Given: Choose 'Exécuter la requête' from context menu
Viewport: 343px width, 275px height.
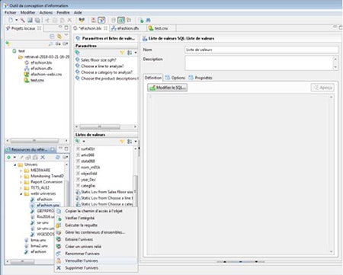Looking at the screenshot, I should (96, 225).
